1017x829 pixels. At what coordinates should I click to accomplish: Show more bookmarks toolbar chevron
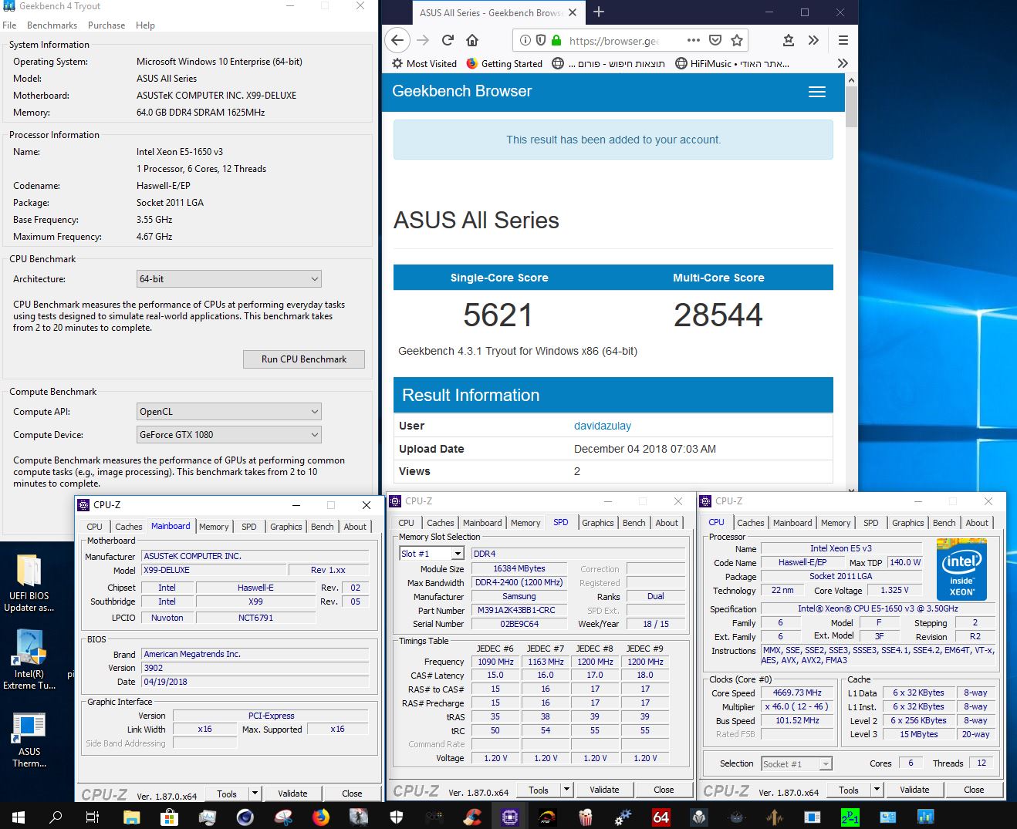843,63
